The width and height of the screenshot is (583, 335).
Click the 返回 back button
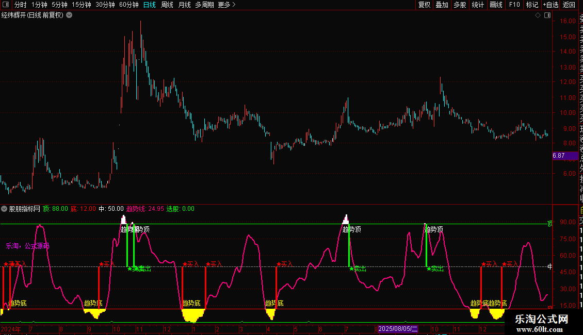pyautogui.click(x=569, y=5)
